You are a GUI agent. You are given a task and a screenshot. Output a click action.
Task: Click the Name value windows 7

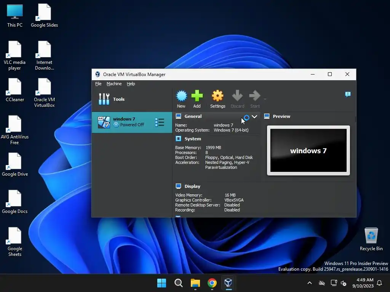pyautogui.click(x=223, y=125)
